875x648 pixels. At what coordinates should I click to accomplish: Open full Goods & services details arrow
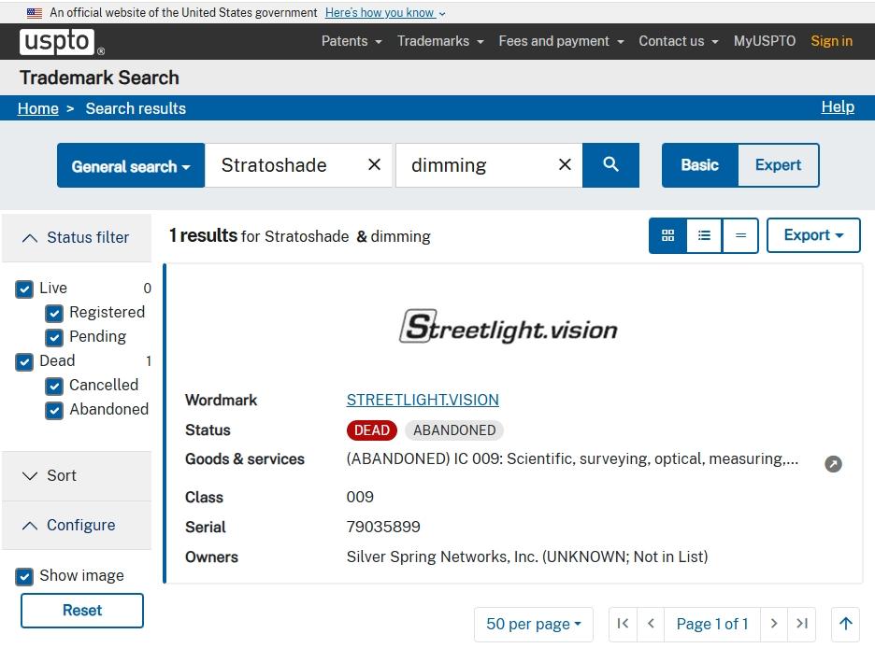[x=833, y=463]
